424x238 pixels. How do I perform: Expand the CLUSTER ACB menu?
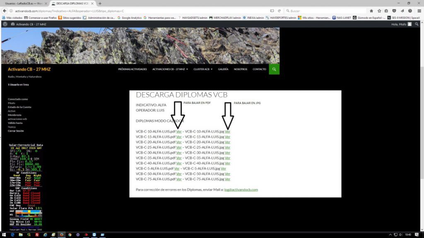coord(203,69)
